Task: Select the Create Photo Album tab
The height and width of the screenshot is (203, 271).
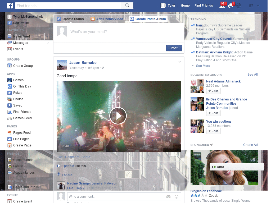Action: [x=148, y=19]
